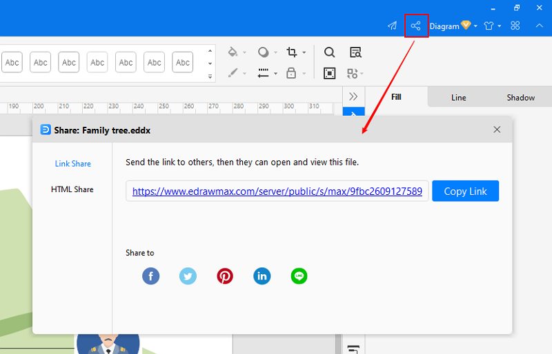Viewport: 552px width, 354px height.
Task: Open the shirt-shaped theme icon
Action: pos(489,25)
